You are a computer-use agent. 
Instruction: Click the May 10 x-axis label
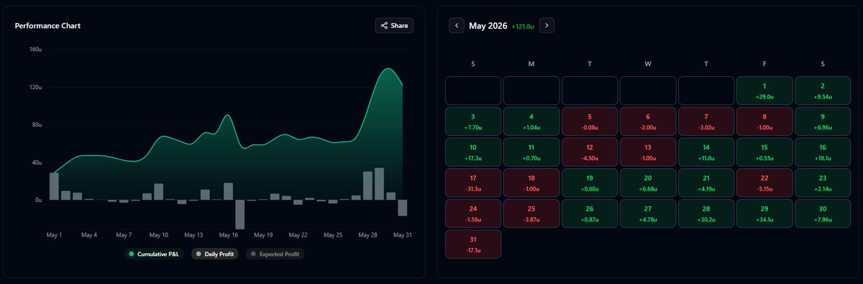pyautogui.click(x=158, y=235)
